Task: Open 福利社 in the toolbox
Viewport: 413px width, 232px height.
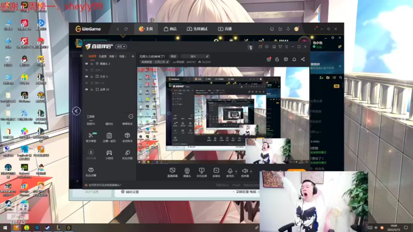Action: click(x=109, y=124)
